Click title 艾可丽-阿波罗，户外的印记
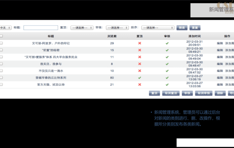 pos(51,43)
